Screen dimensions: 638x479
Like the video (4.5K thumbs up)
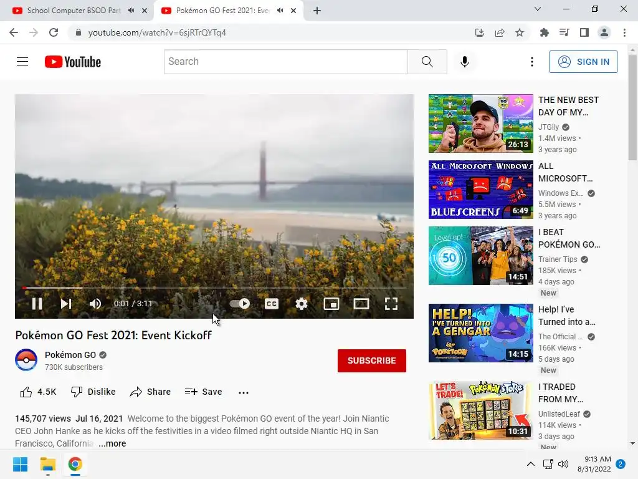pyautogui.click(x=38, y=392)
